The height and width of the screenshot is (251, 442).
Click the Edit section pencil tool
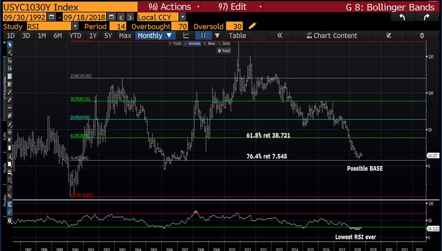pyautogui.click(x=10, y=124)
